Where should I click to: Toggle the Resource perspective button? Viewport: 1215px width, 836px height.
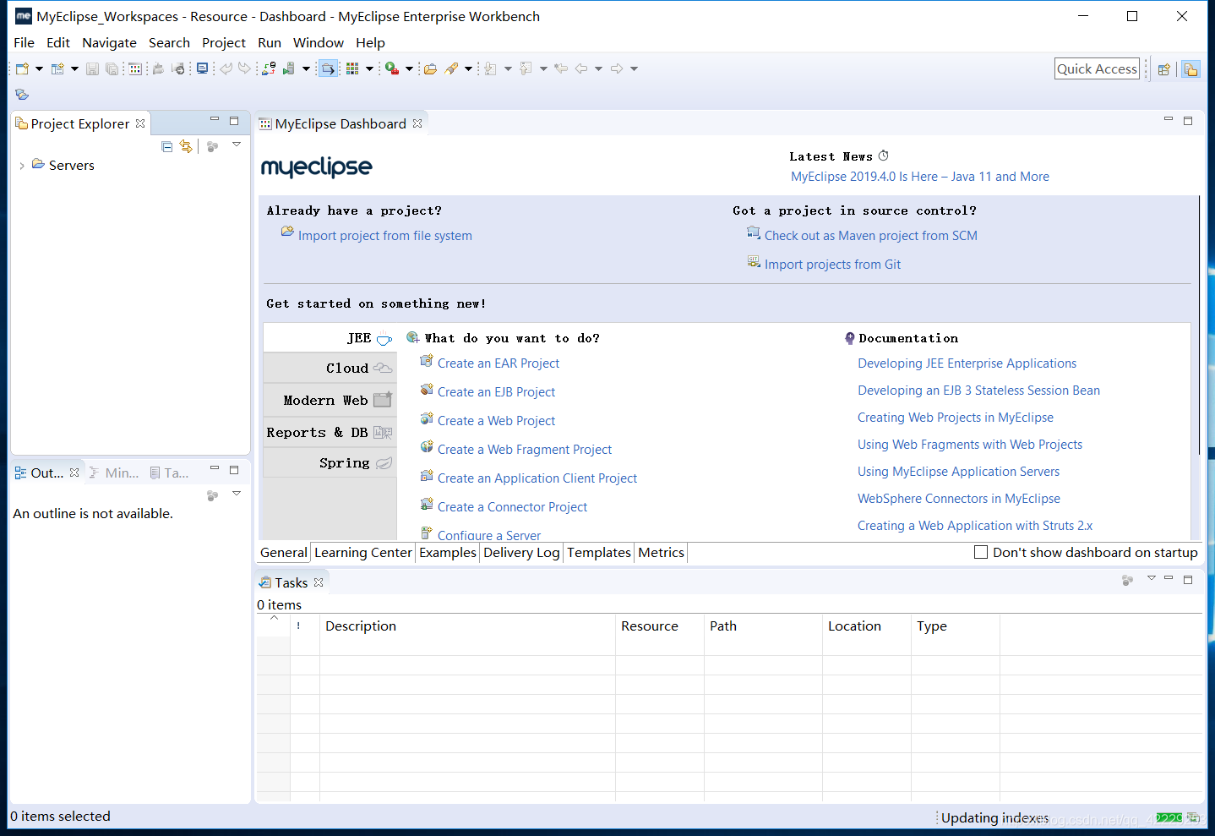coord(1190,69)
